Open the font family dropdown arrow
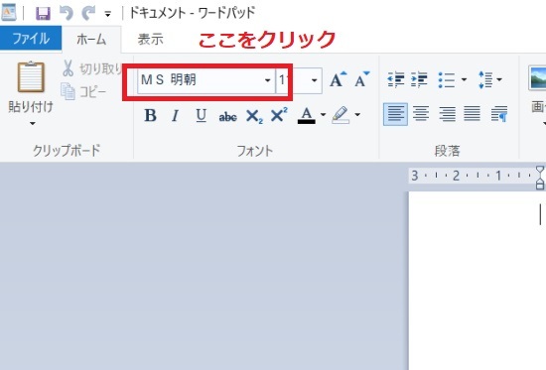Viewport: 546px width, 370px height. [x=267, y=80]
